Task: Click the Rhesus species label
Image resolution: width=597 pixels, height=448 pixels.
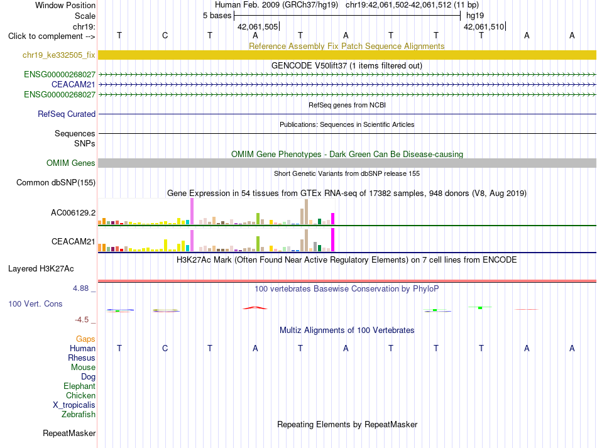Action: [x=82, y=358]
